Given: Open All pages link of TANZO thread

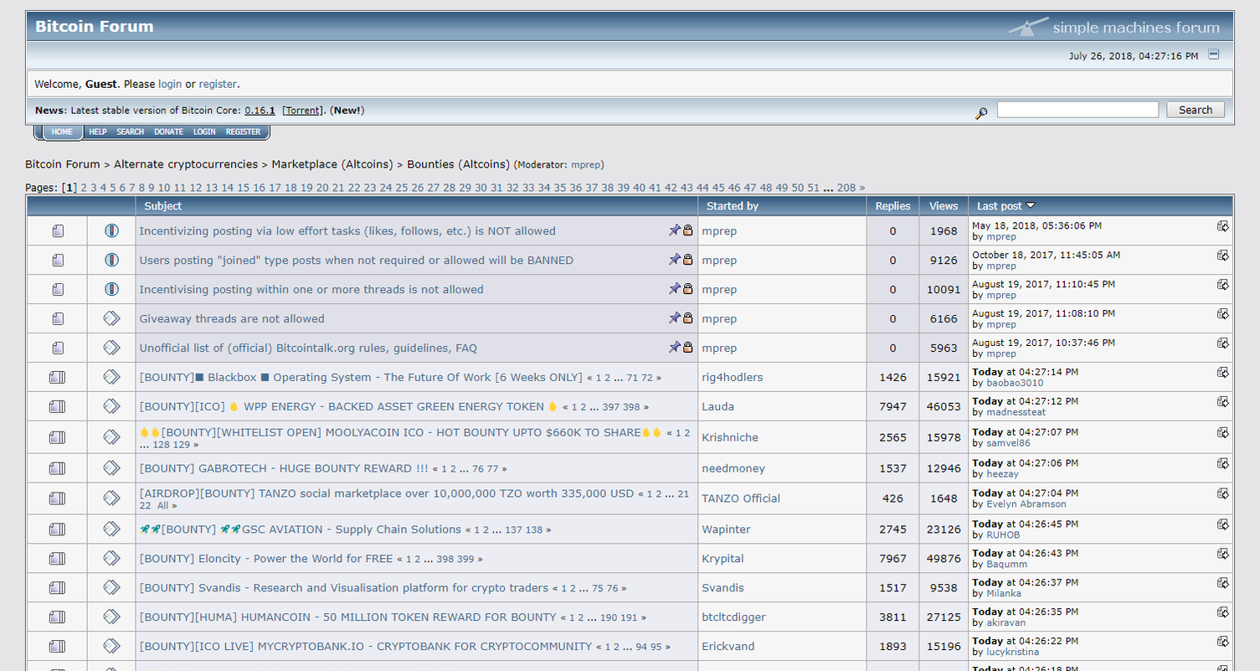Looking at the screenshot, I should (162, 506).
